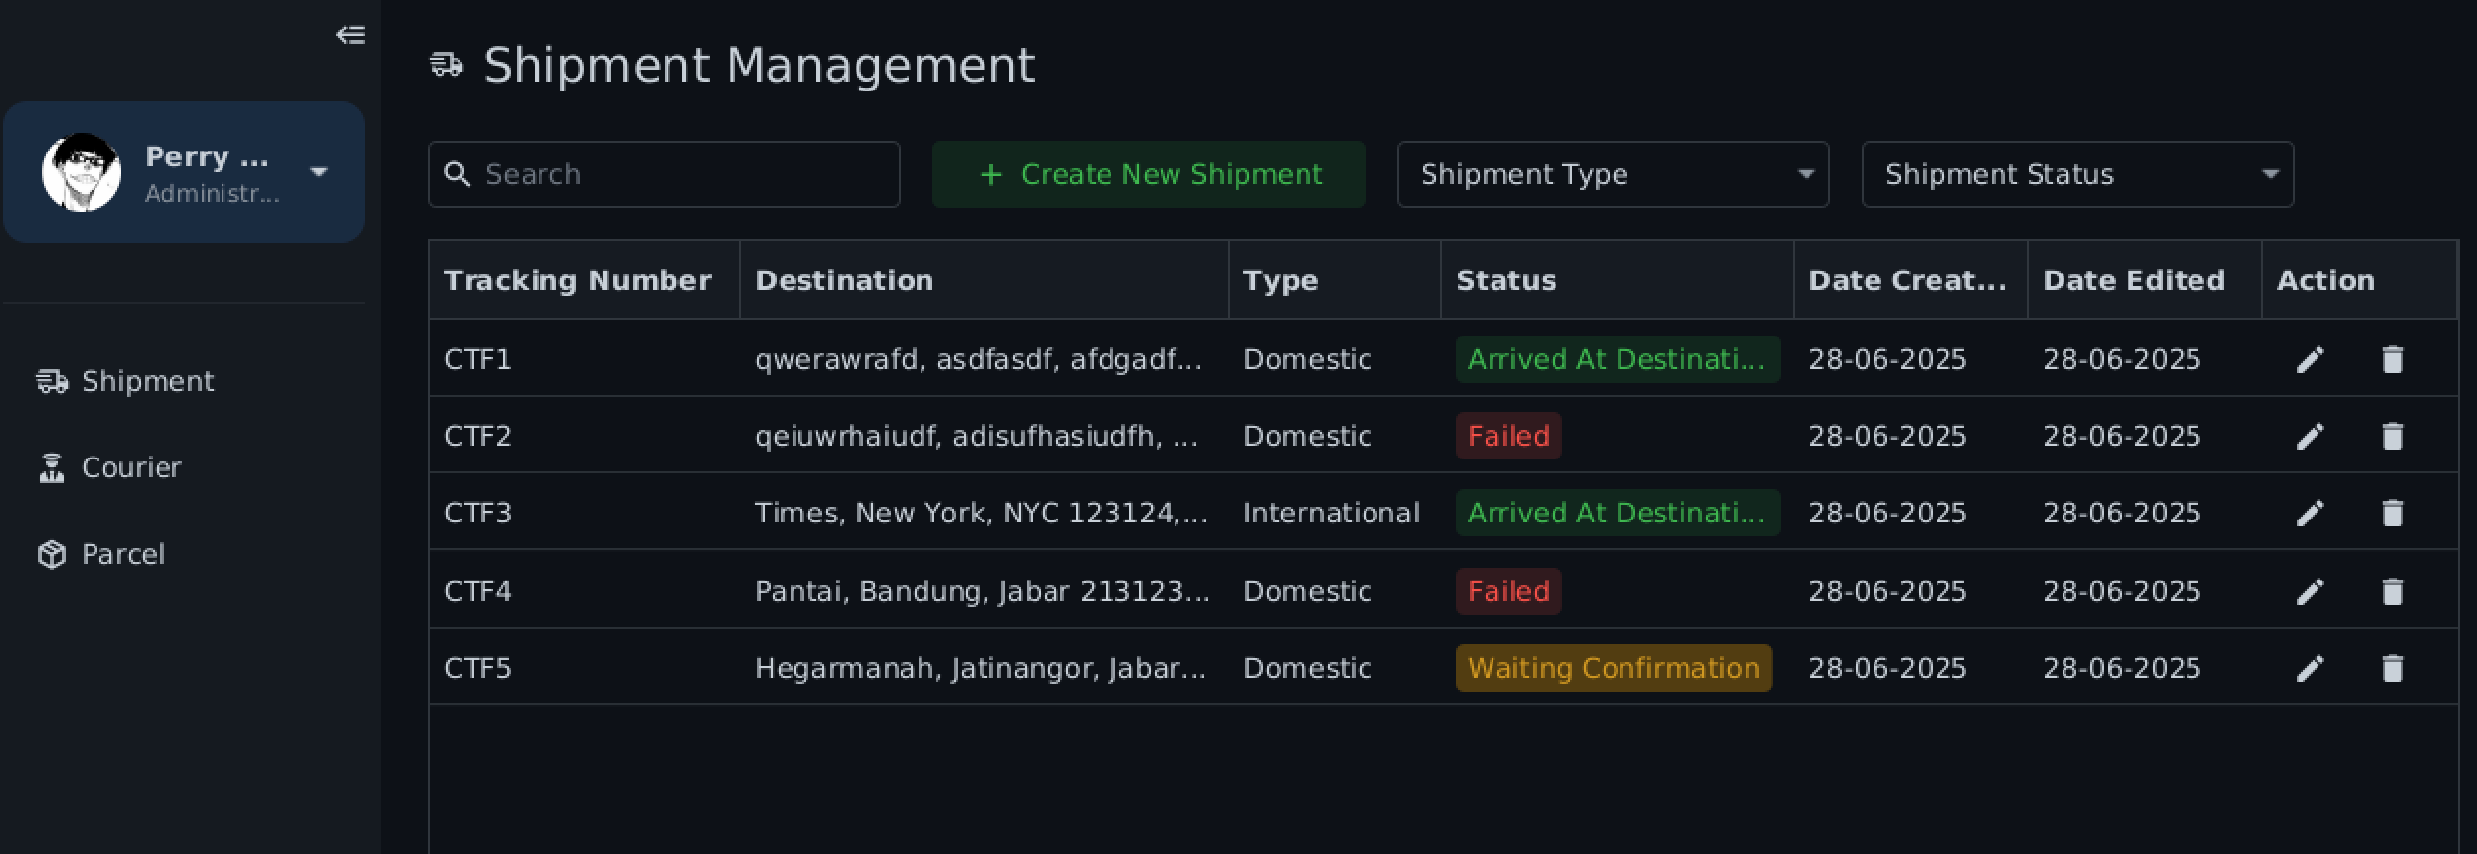This screenshot has width=2477, height=854.
Task: Click the truck icon beside Shipment Management title
Action: point(448,65)
